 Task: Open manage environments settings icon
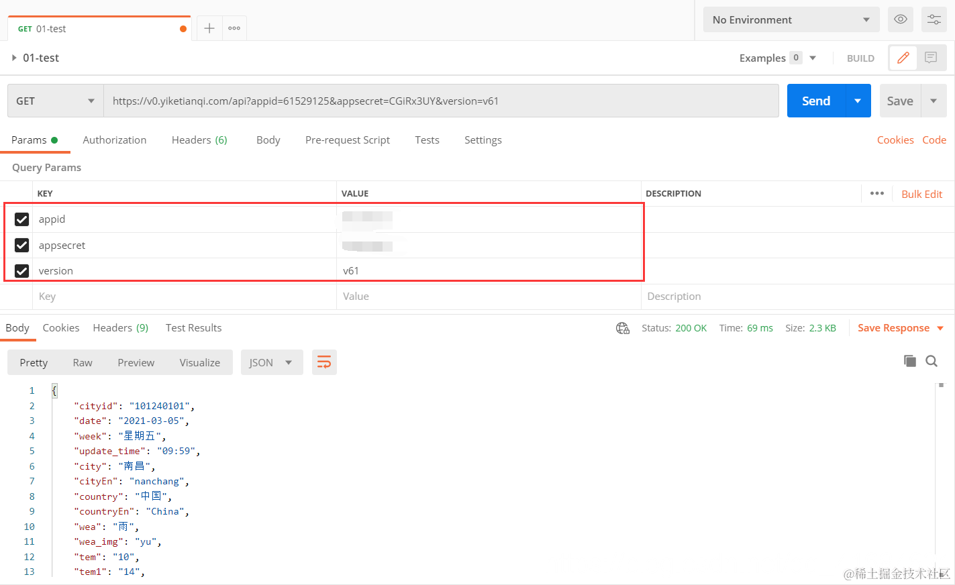click(934, 19)
